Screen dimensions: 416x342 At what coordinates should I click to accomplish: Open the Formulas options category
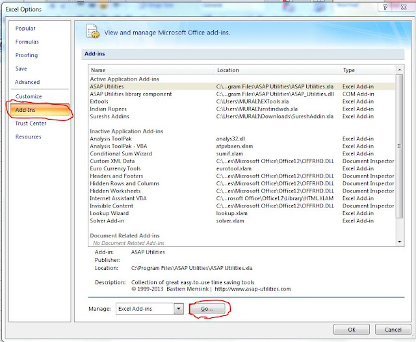click(x=27, y=42)
